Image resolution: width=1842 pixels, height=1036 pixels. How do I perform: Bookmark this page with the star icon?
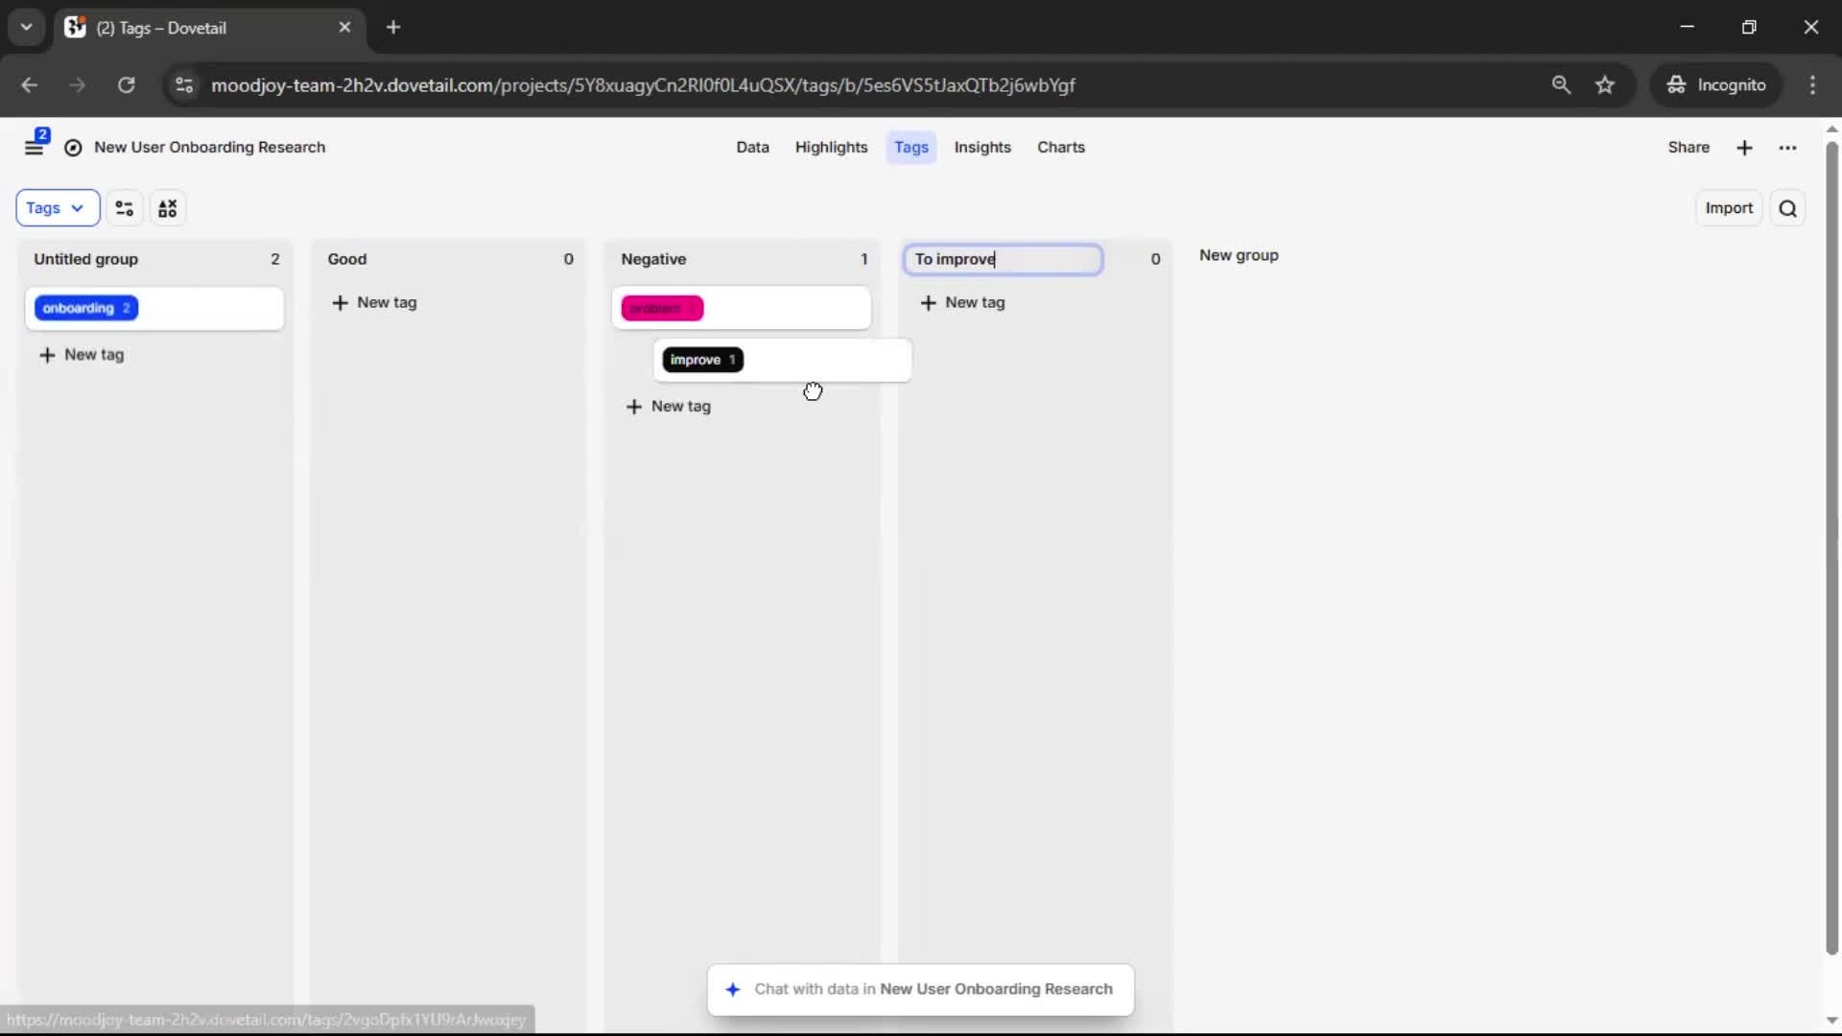1605,85
